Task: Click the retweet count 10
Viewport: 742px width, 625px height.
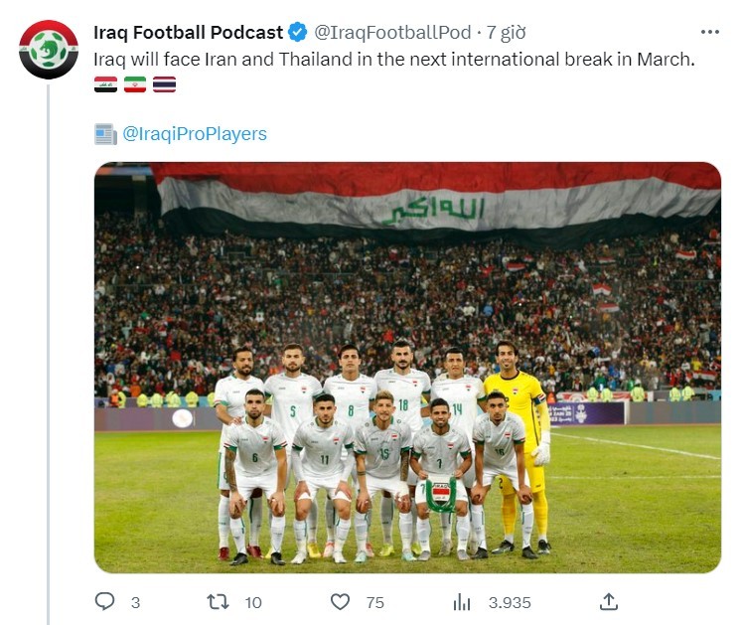Action: 253,602
